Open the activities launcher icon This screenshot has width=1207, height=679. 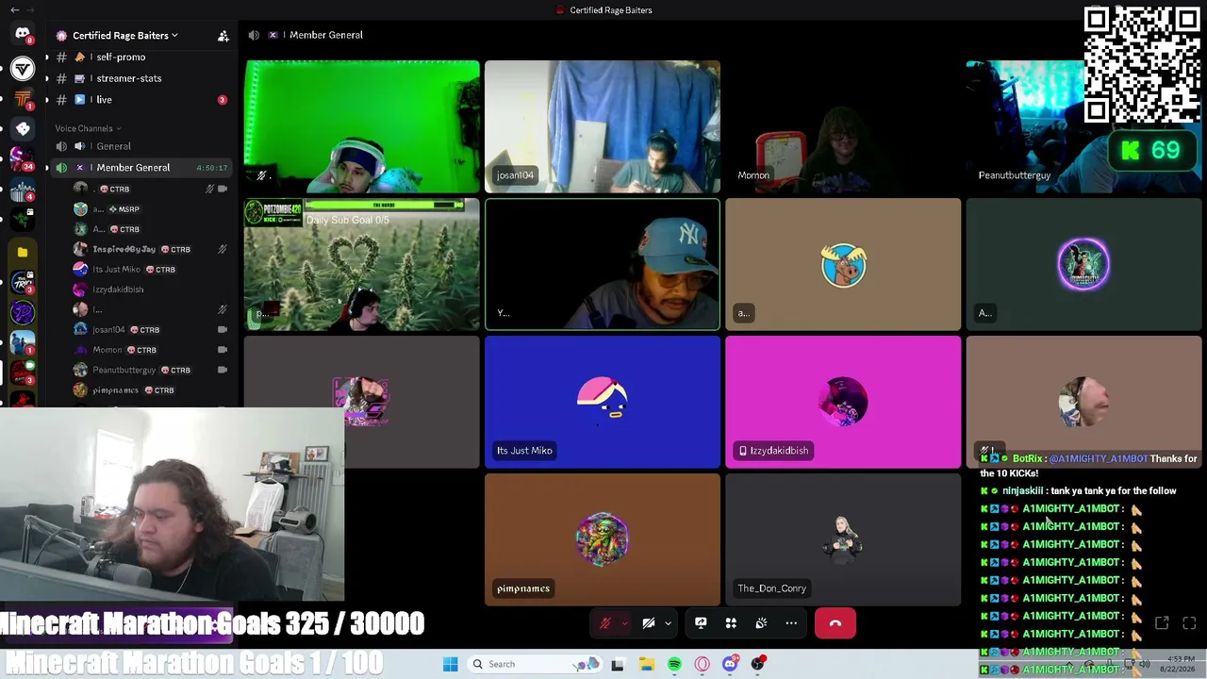(x=731, y=623)
